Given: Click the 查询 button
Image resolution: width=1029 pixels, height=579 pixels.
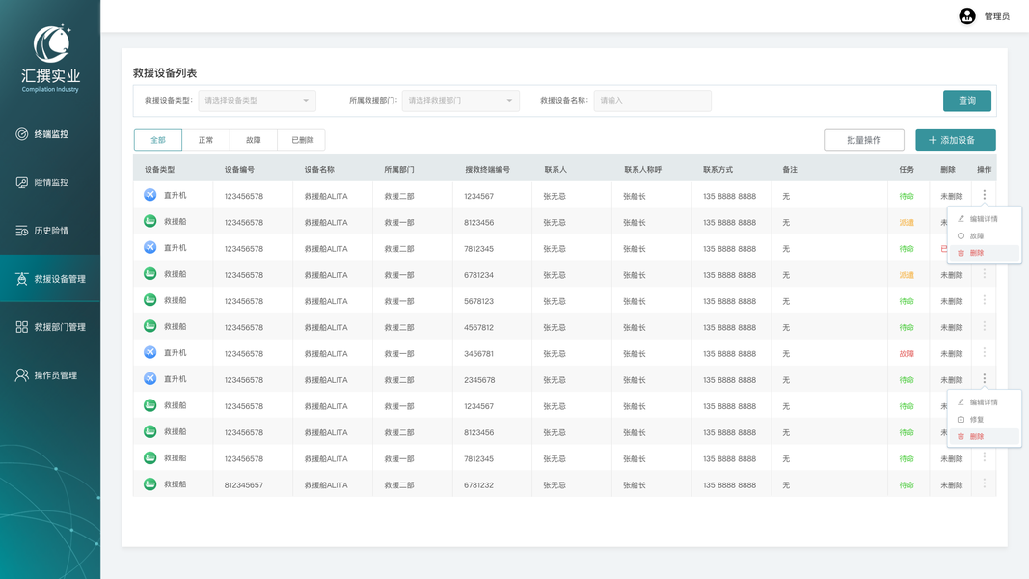Looking at the screenshot, I should [x=966, y=101].
